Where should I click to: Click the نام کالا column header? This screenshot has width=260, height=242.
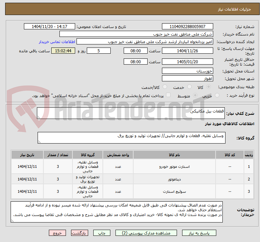pyautogui.click(x=174, y=155)
